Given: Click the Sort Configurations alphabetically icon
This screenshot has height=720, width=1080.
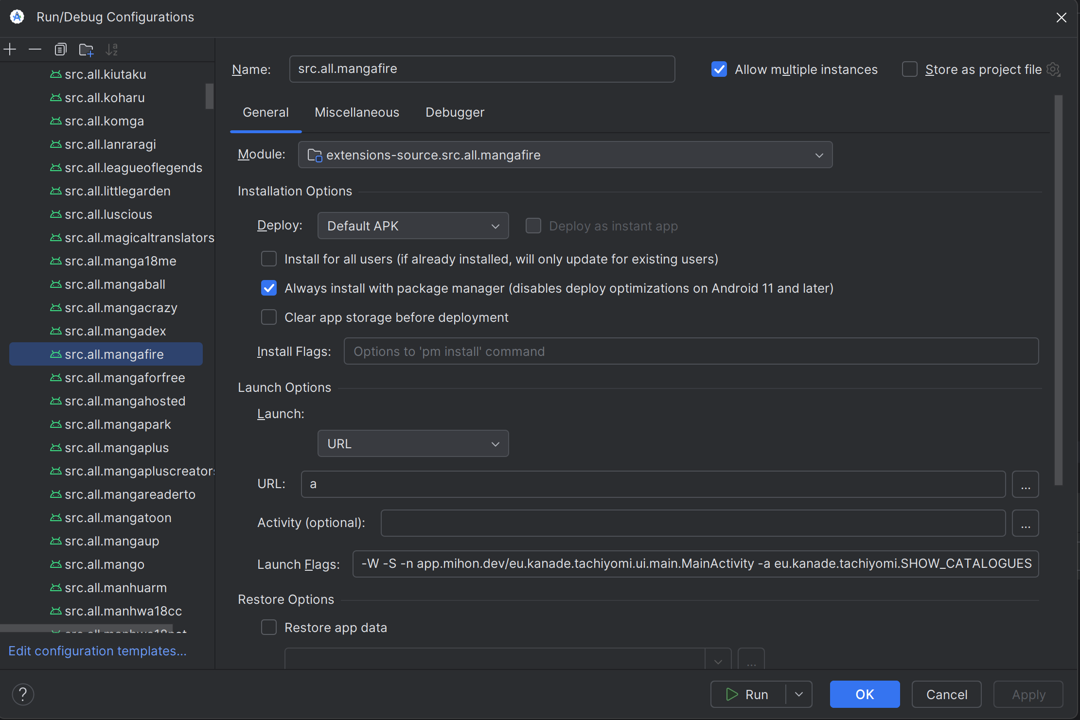Looking at the screenshot, I should [x=112, y=49].
